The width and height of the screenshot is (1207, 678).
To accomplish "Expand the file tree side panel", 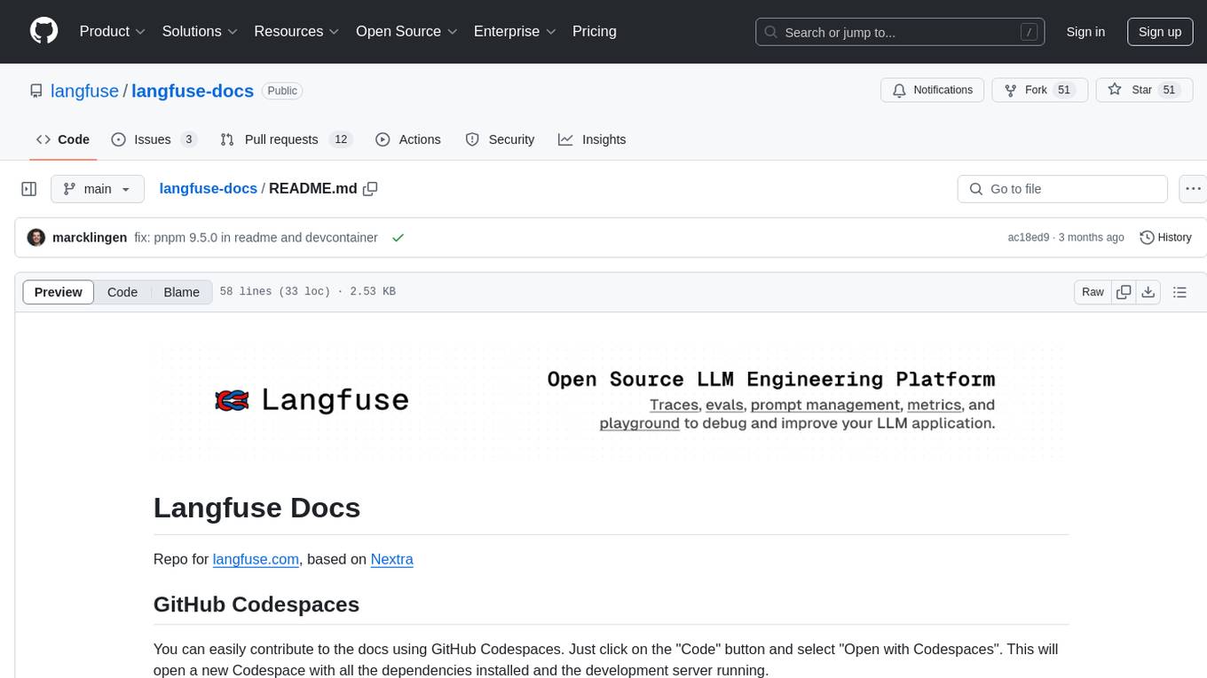I will tap(29, 189).
